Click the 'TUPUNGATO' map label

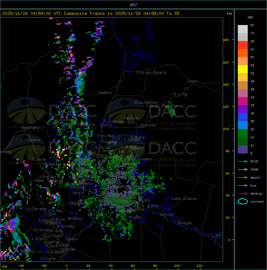click(x=52, y=223)
